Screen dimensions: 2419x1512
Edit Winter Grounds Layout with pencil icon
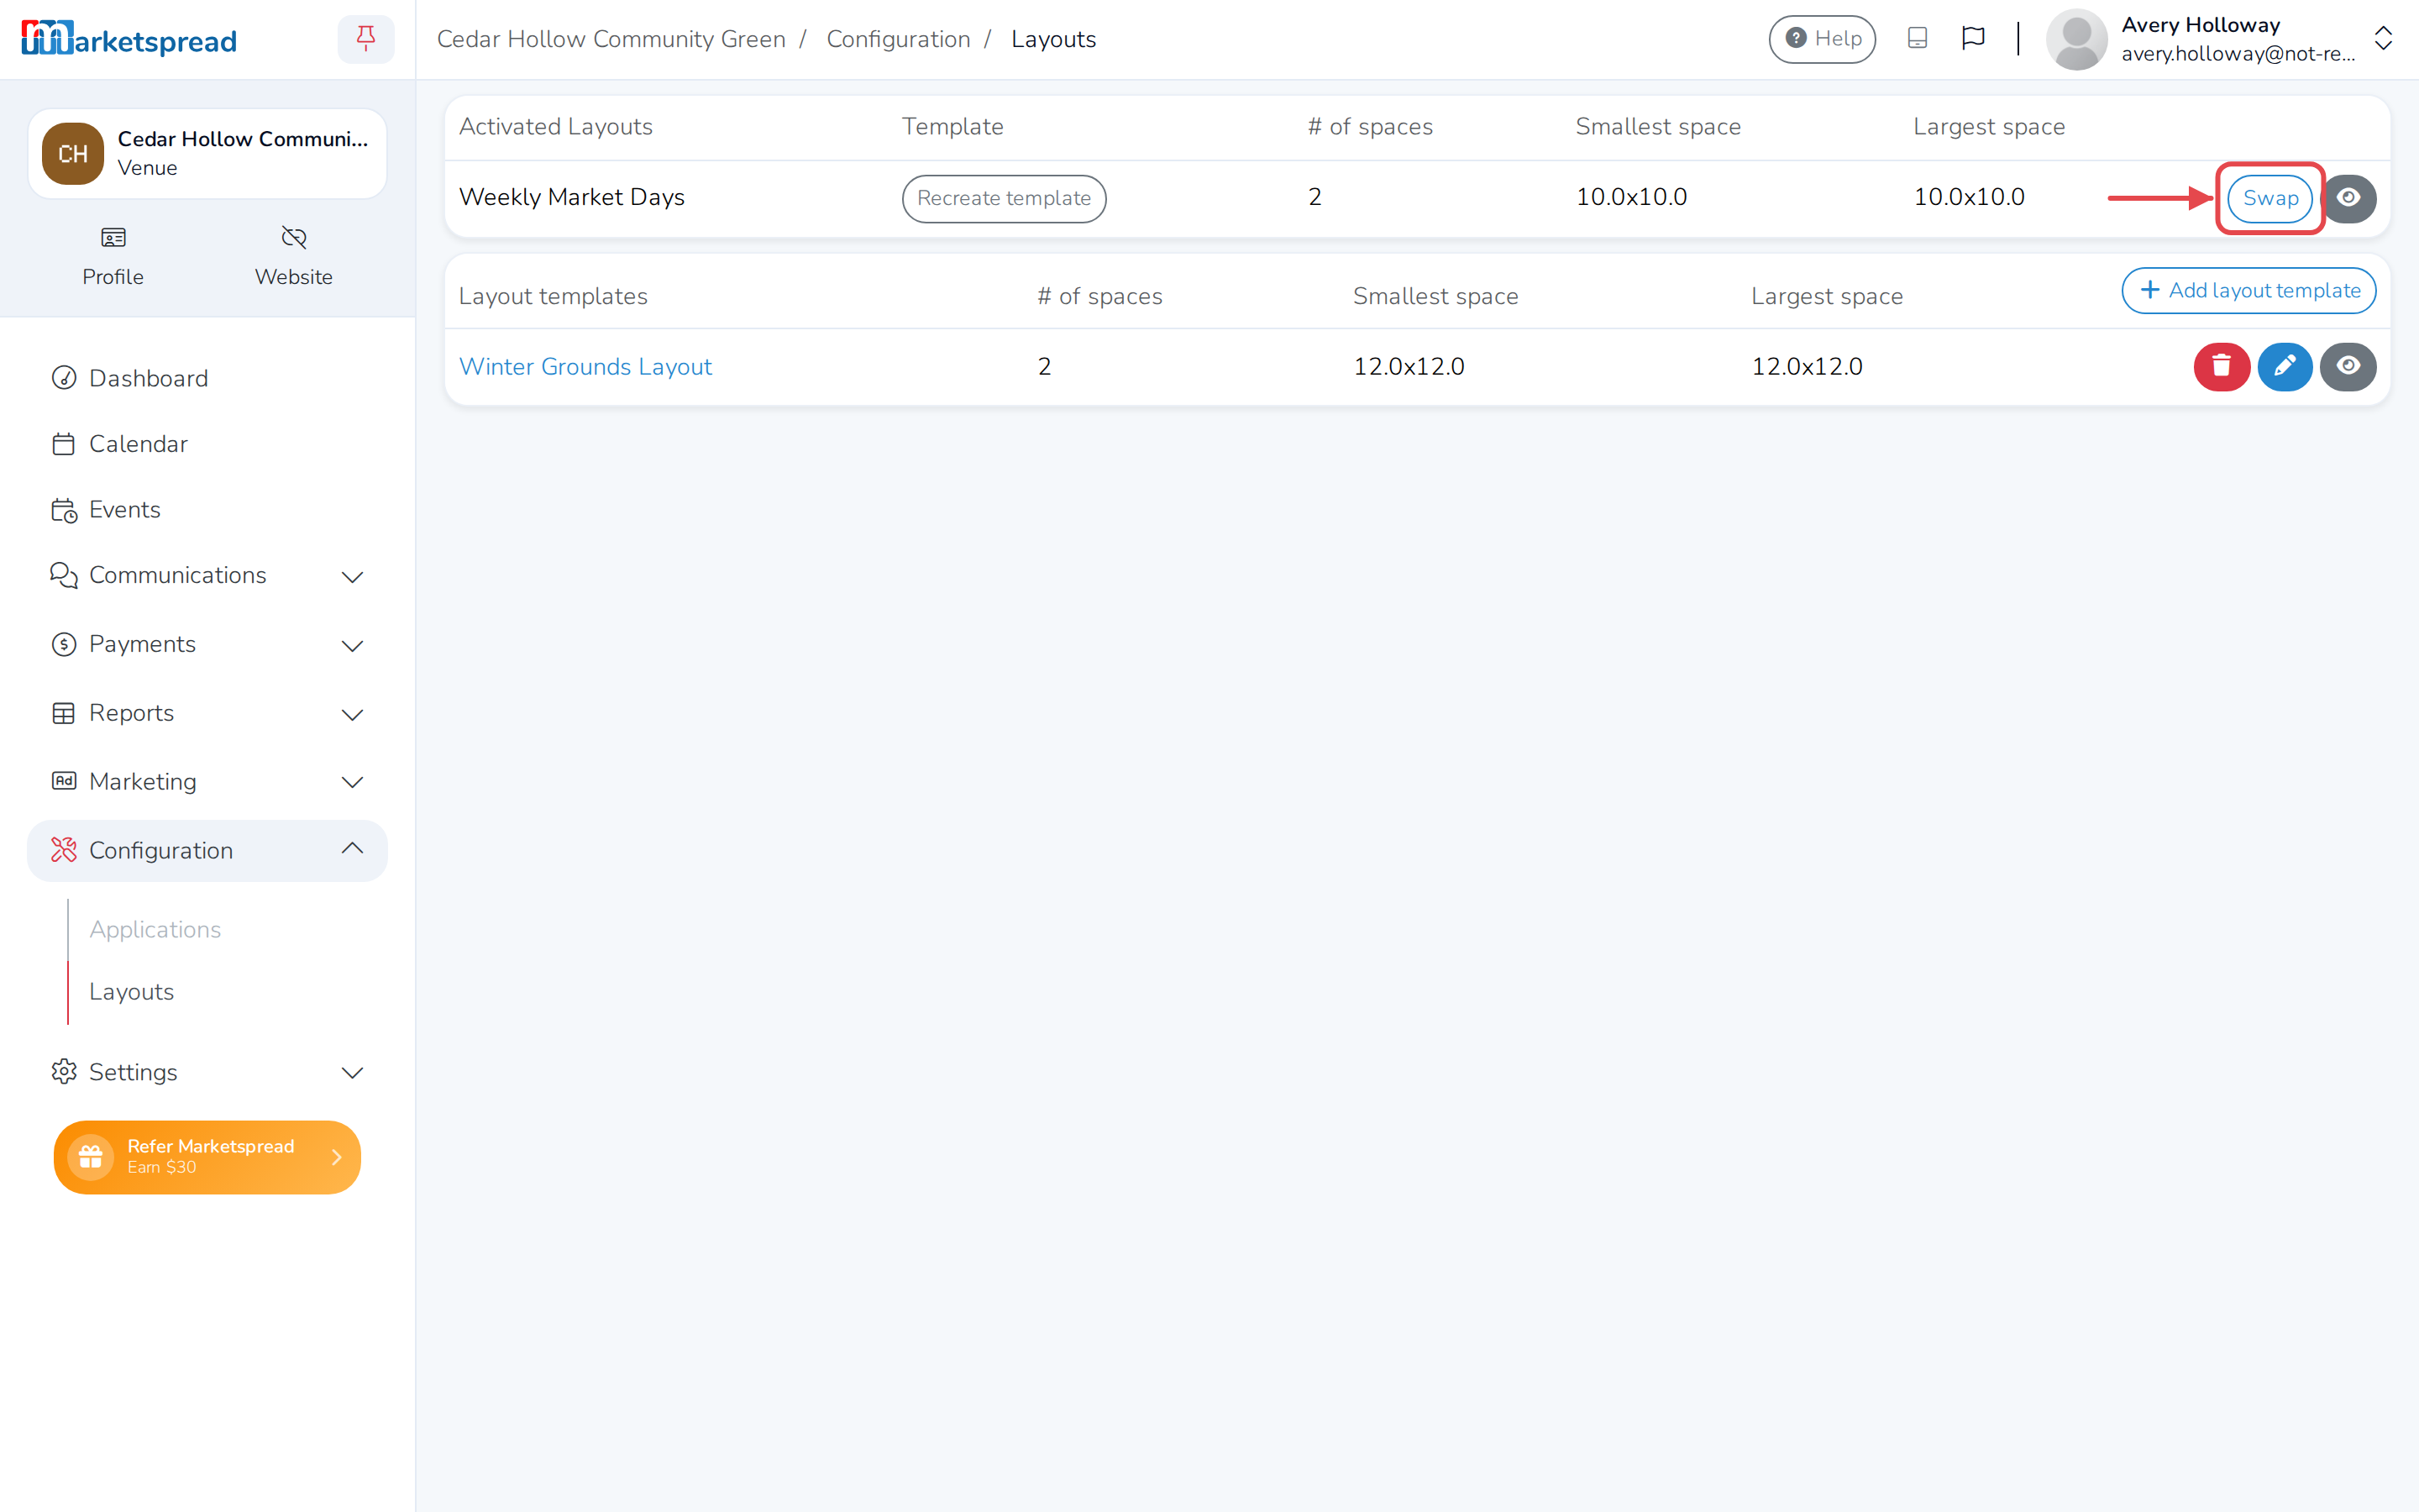[x=2284, y=366]
